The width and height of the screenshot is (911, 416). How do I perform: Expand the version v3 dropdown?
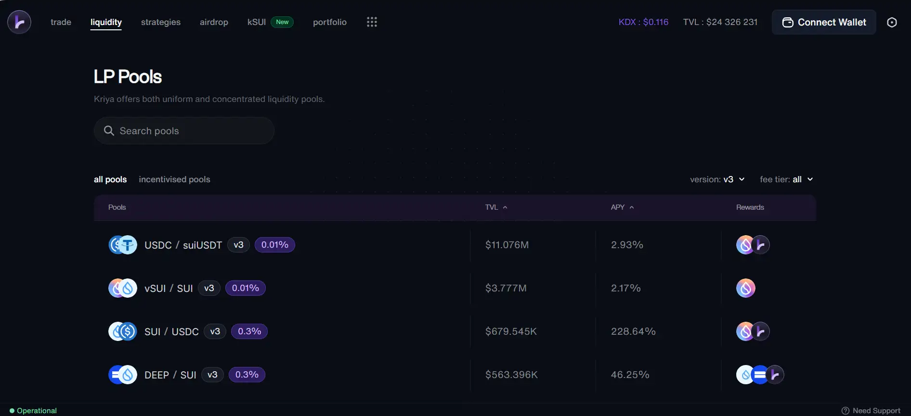[717, 179]
